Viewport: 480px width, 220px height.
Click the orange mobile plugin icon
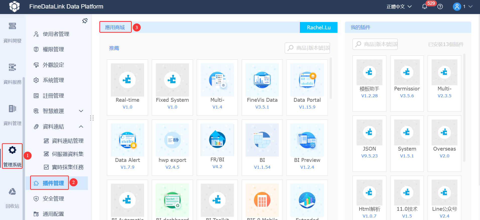tap(262, 200)
